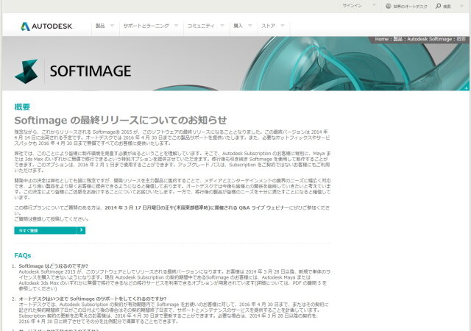471x331 pixels.
Task: Click the SOFTIMAGE banner title text
Action: point(91,71)
